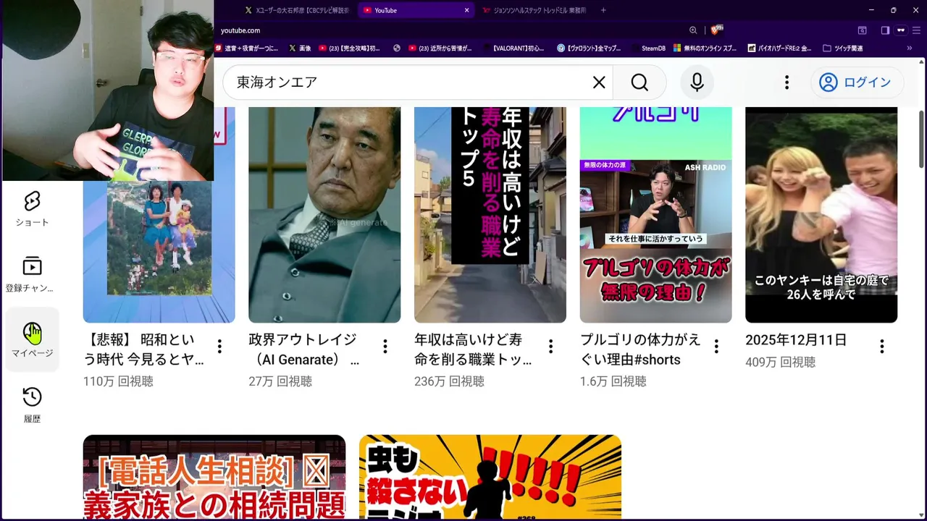Image resolution: width=927 pixels, height=521 pixels.
Task: Click the 110万 回視聴 view count
Action: point(118,381)
